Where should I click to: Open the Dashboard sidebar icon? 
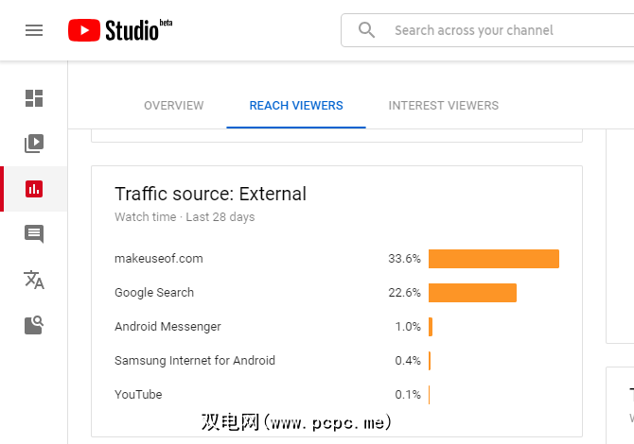(34, 98)
